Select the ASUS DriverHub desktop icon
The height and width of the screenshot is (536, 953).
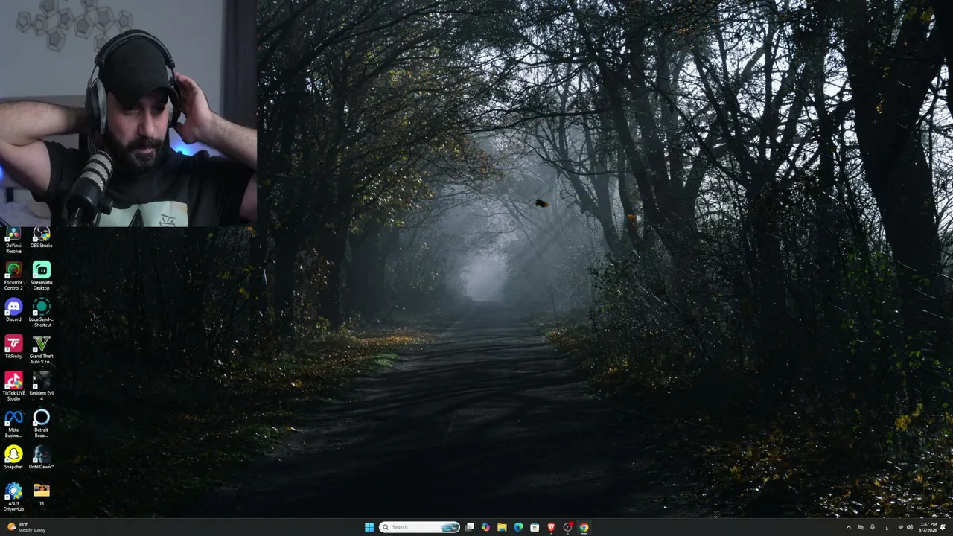[x=13, y=497]
